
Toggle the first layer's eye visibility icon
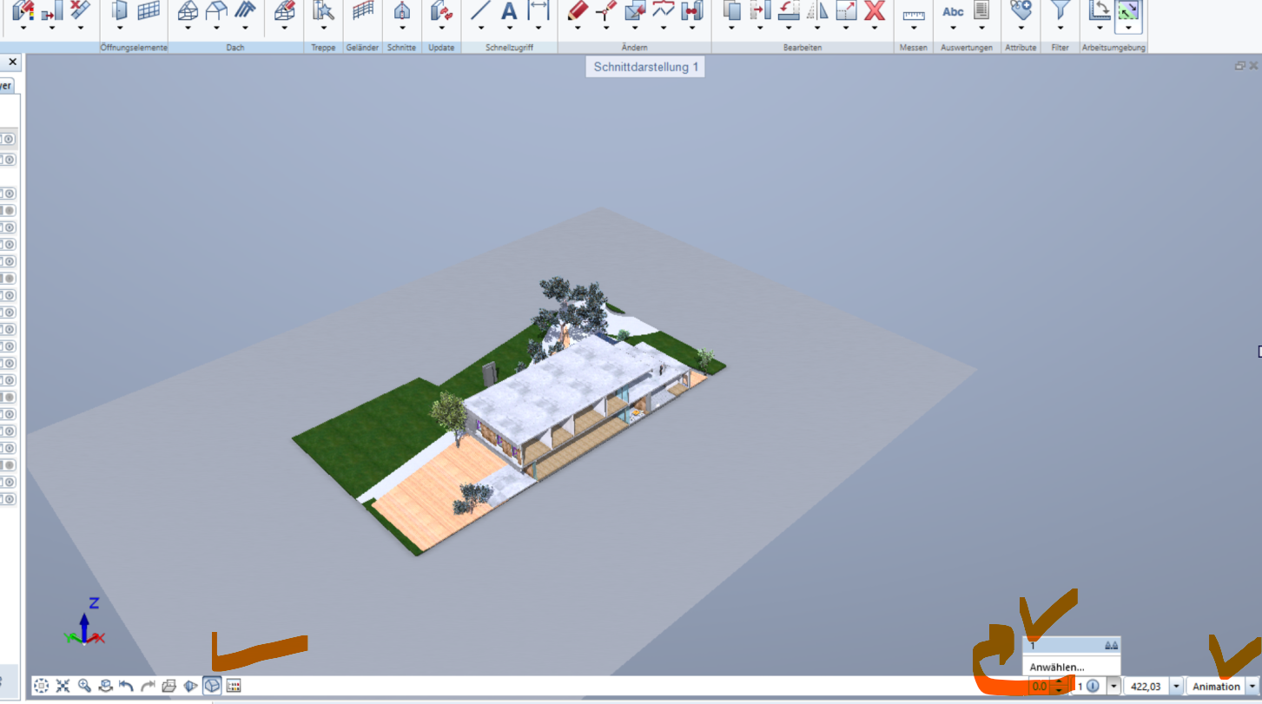point(9,139)
